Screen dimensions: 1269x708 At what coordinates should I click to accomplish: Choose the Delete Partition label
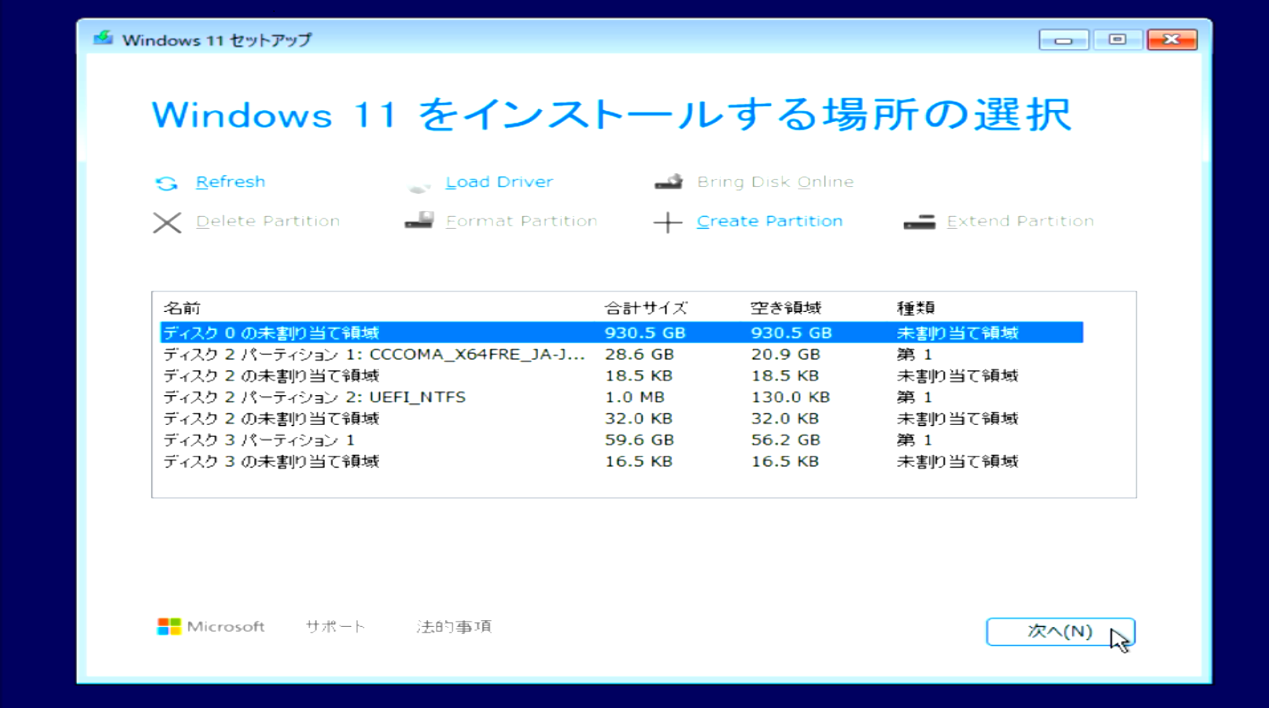point(268,221)
